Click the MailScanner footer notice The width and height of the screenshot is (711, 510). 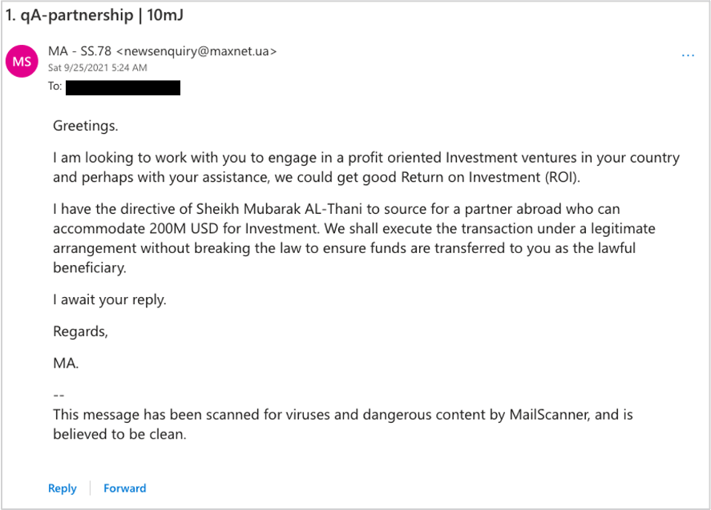343,424
